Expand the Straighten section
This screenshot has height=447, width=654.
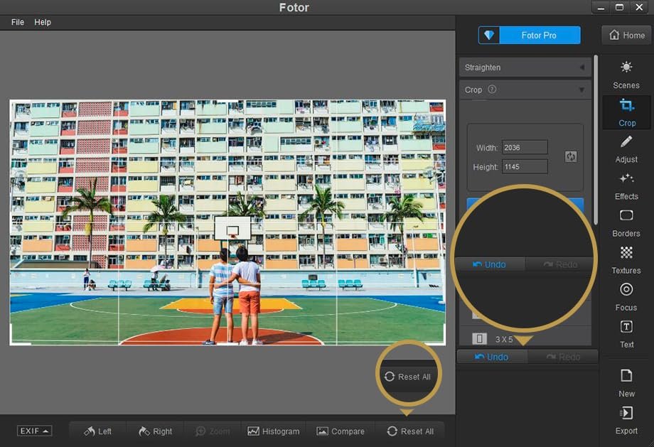pos(525,68)
